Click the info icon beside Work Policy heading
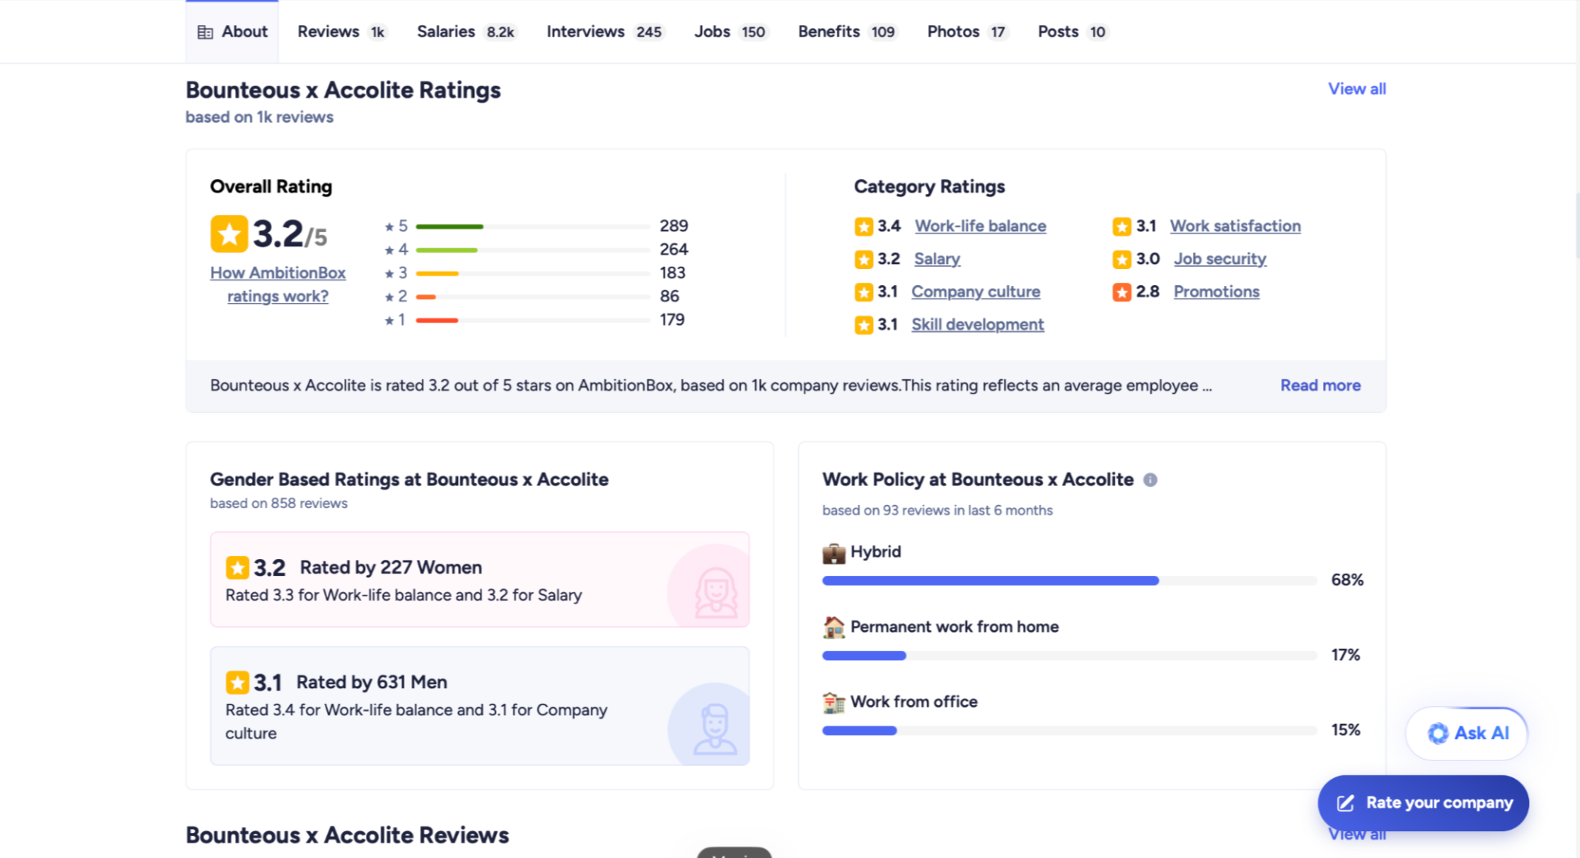 (1150, 480)
